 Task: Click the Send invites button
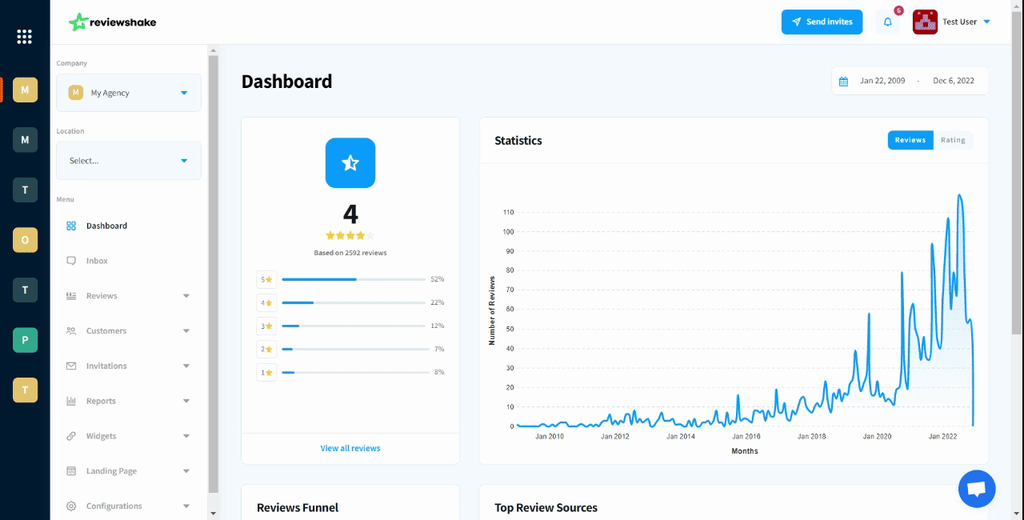[x=822, y=22]
